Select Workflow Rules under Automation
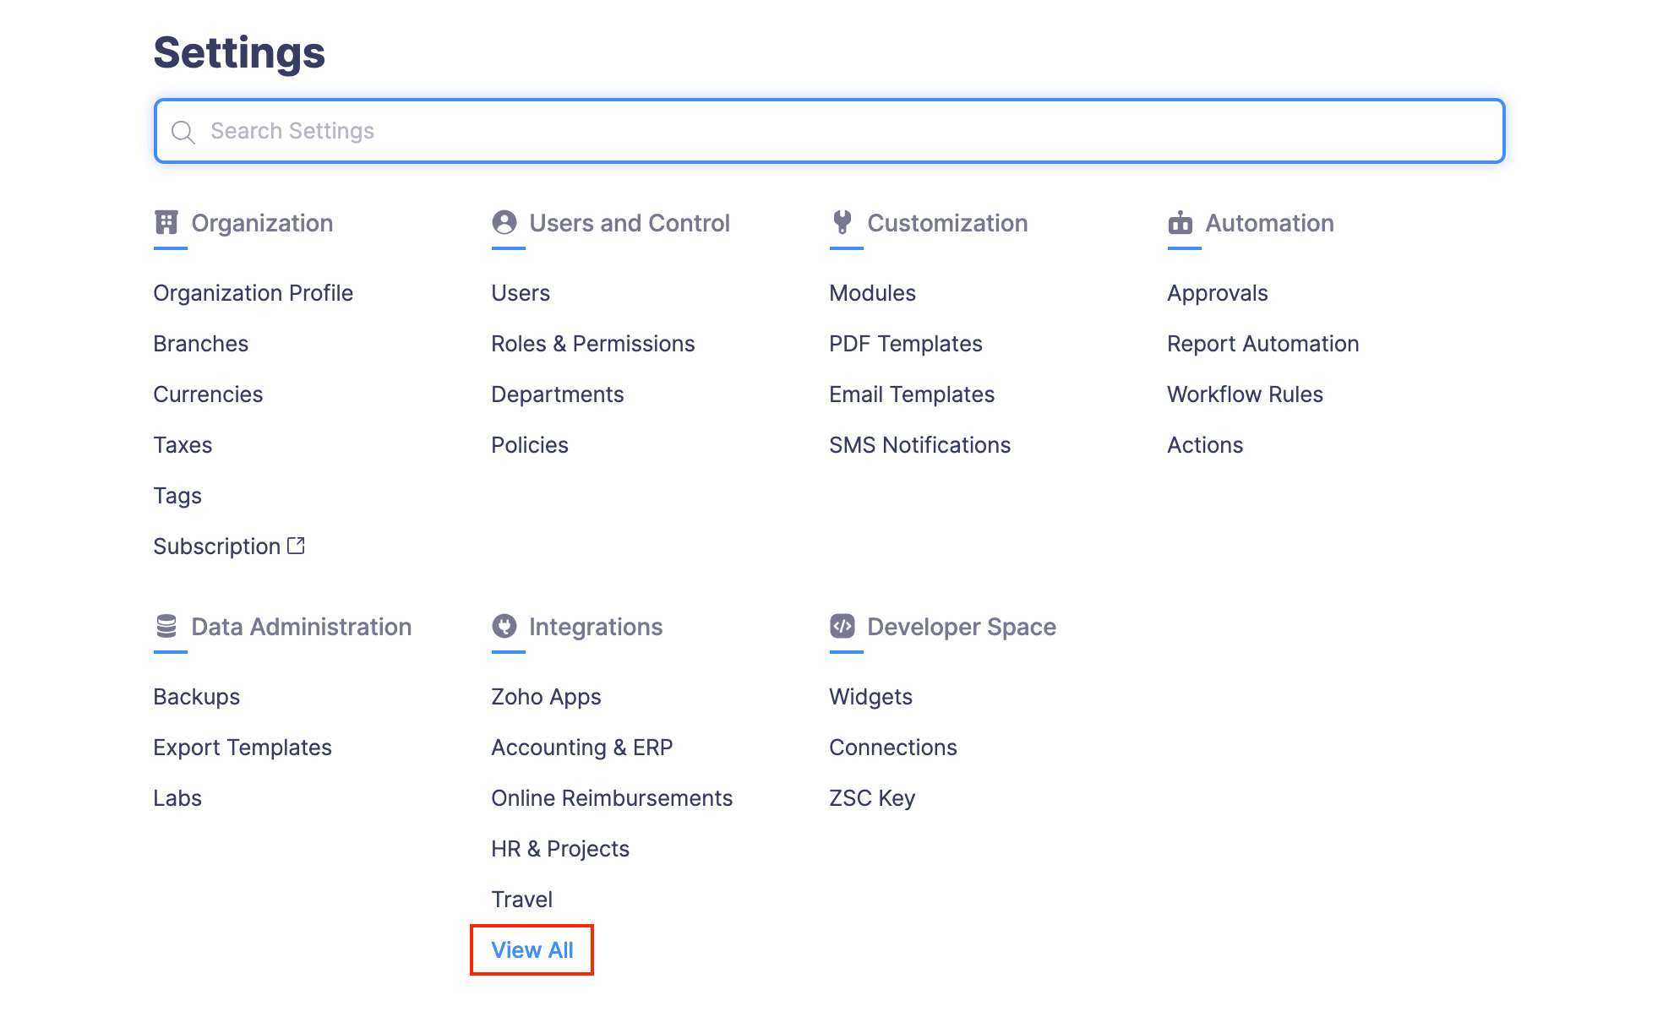1663x1017 pixels. tap(1245, 394)
